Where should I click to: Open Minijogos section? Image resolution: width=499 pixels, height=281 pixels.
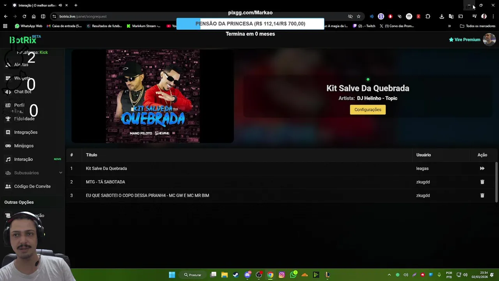pyautogui.click(x=24, y=146)
